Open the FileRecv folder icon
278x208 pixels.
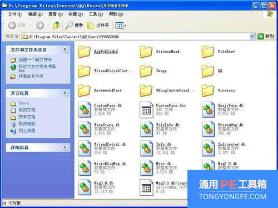click(x=208, y=52)
